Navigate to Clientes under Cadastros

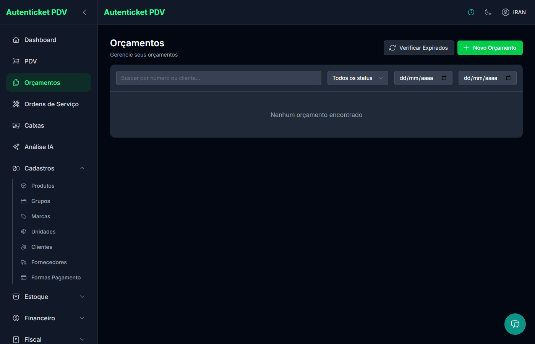click(x=42, y=247)
